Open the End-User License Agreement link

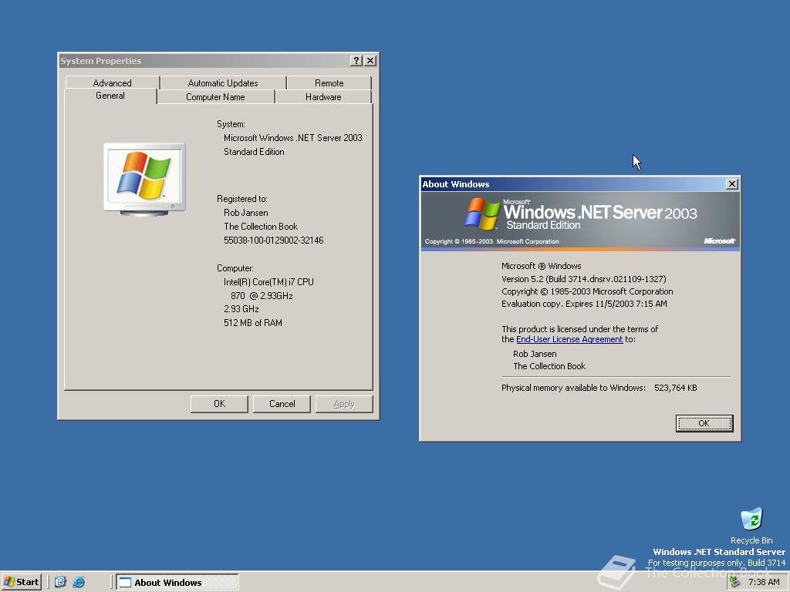[x=569, y=339]
